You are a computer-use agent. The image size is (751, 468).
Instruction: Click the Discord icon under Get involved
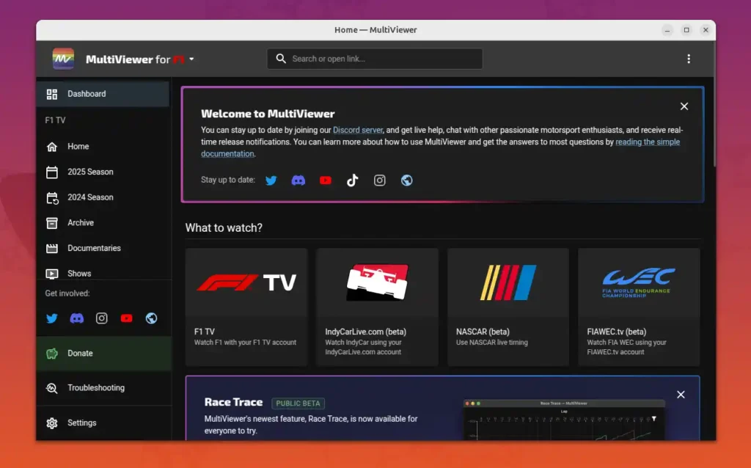coord(76,318)
